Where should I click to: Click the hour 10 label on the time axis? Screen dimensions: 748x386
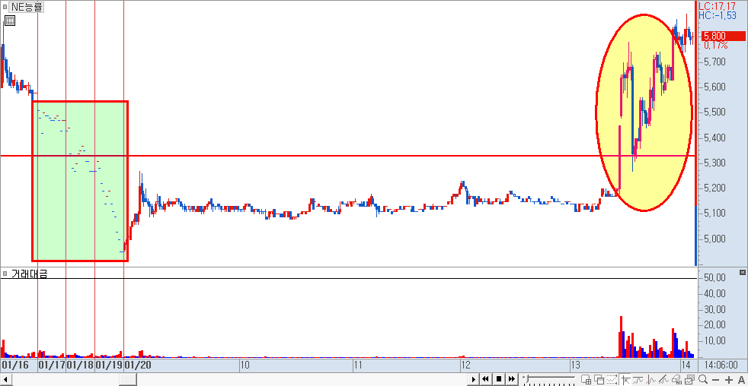(x=245, y=365)
